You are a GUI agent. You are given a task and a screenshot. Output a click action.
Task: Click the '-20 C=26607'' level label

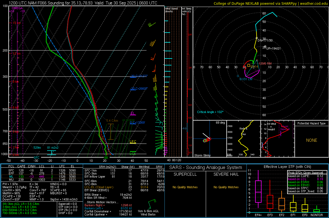point(139,89)
